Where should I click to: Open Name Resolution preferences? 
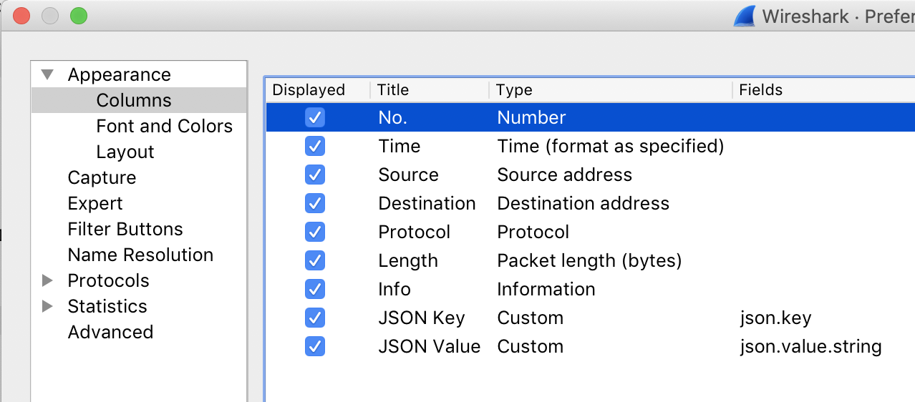[x=140, y=255]
